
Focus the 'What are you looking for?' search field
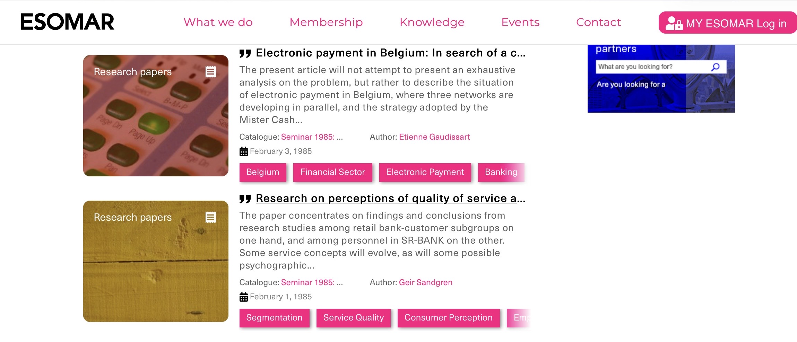click(x=652, y=67)
